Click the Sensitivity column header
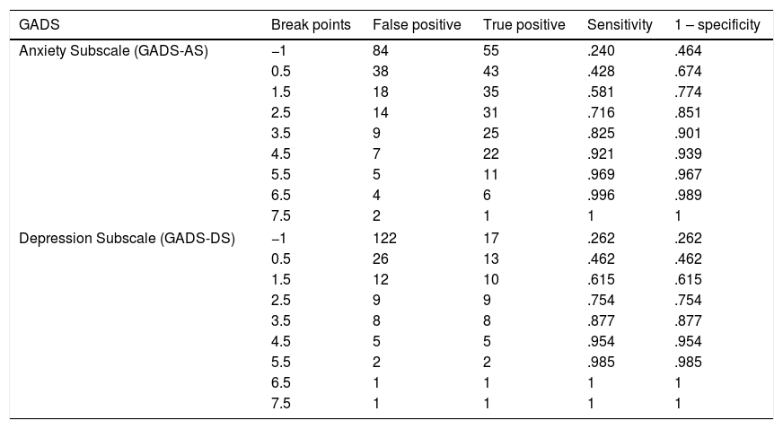The width and height of the screenshot is (783, 429). 620,24
